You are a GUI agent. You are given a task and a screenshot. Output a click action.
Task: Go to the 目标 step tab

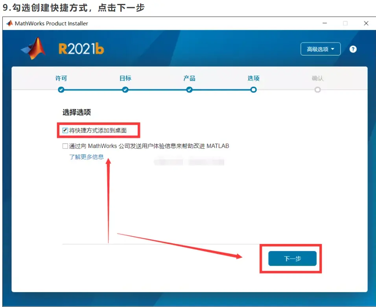(x=125, y=78)
